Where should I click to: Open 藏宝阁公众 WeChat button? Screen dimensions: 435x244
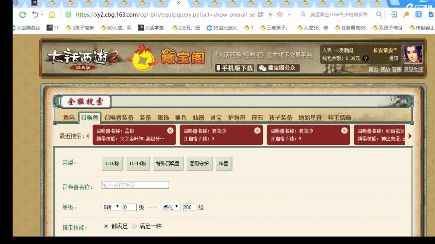pos(278,68)
